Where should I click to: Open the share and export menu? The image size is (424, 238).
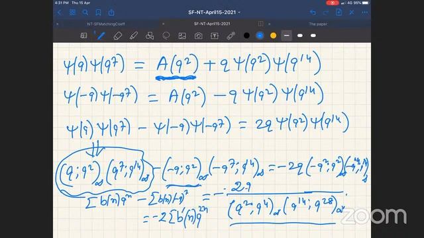(x=111, y=13)
